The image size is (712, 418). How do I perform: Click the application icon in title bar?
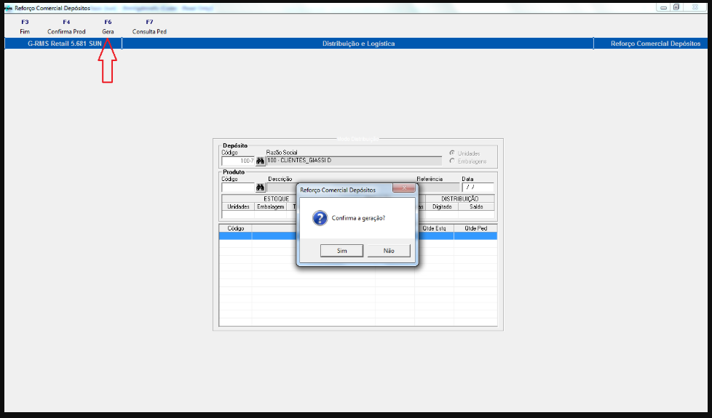(8, 8)
